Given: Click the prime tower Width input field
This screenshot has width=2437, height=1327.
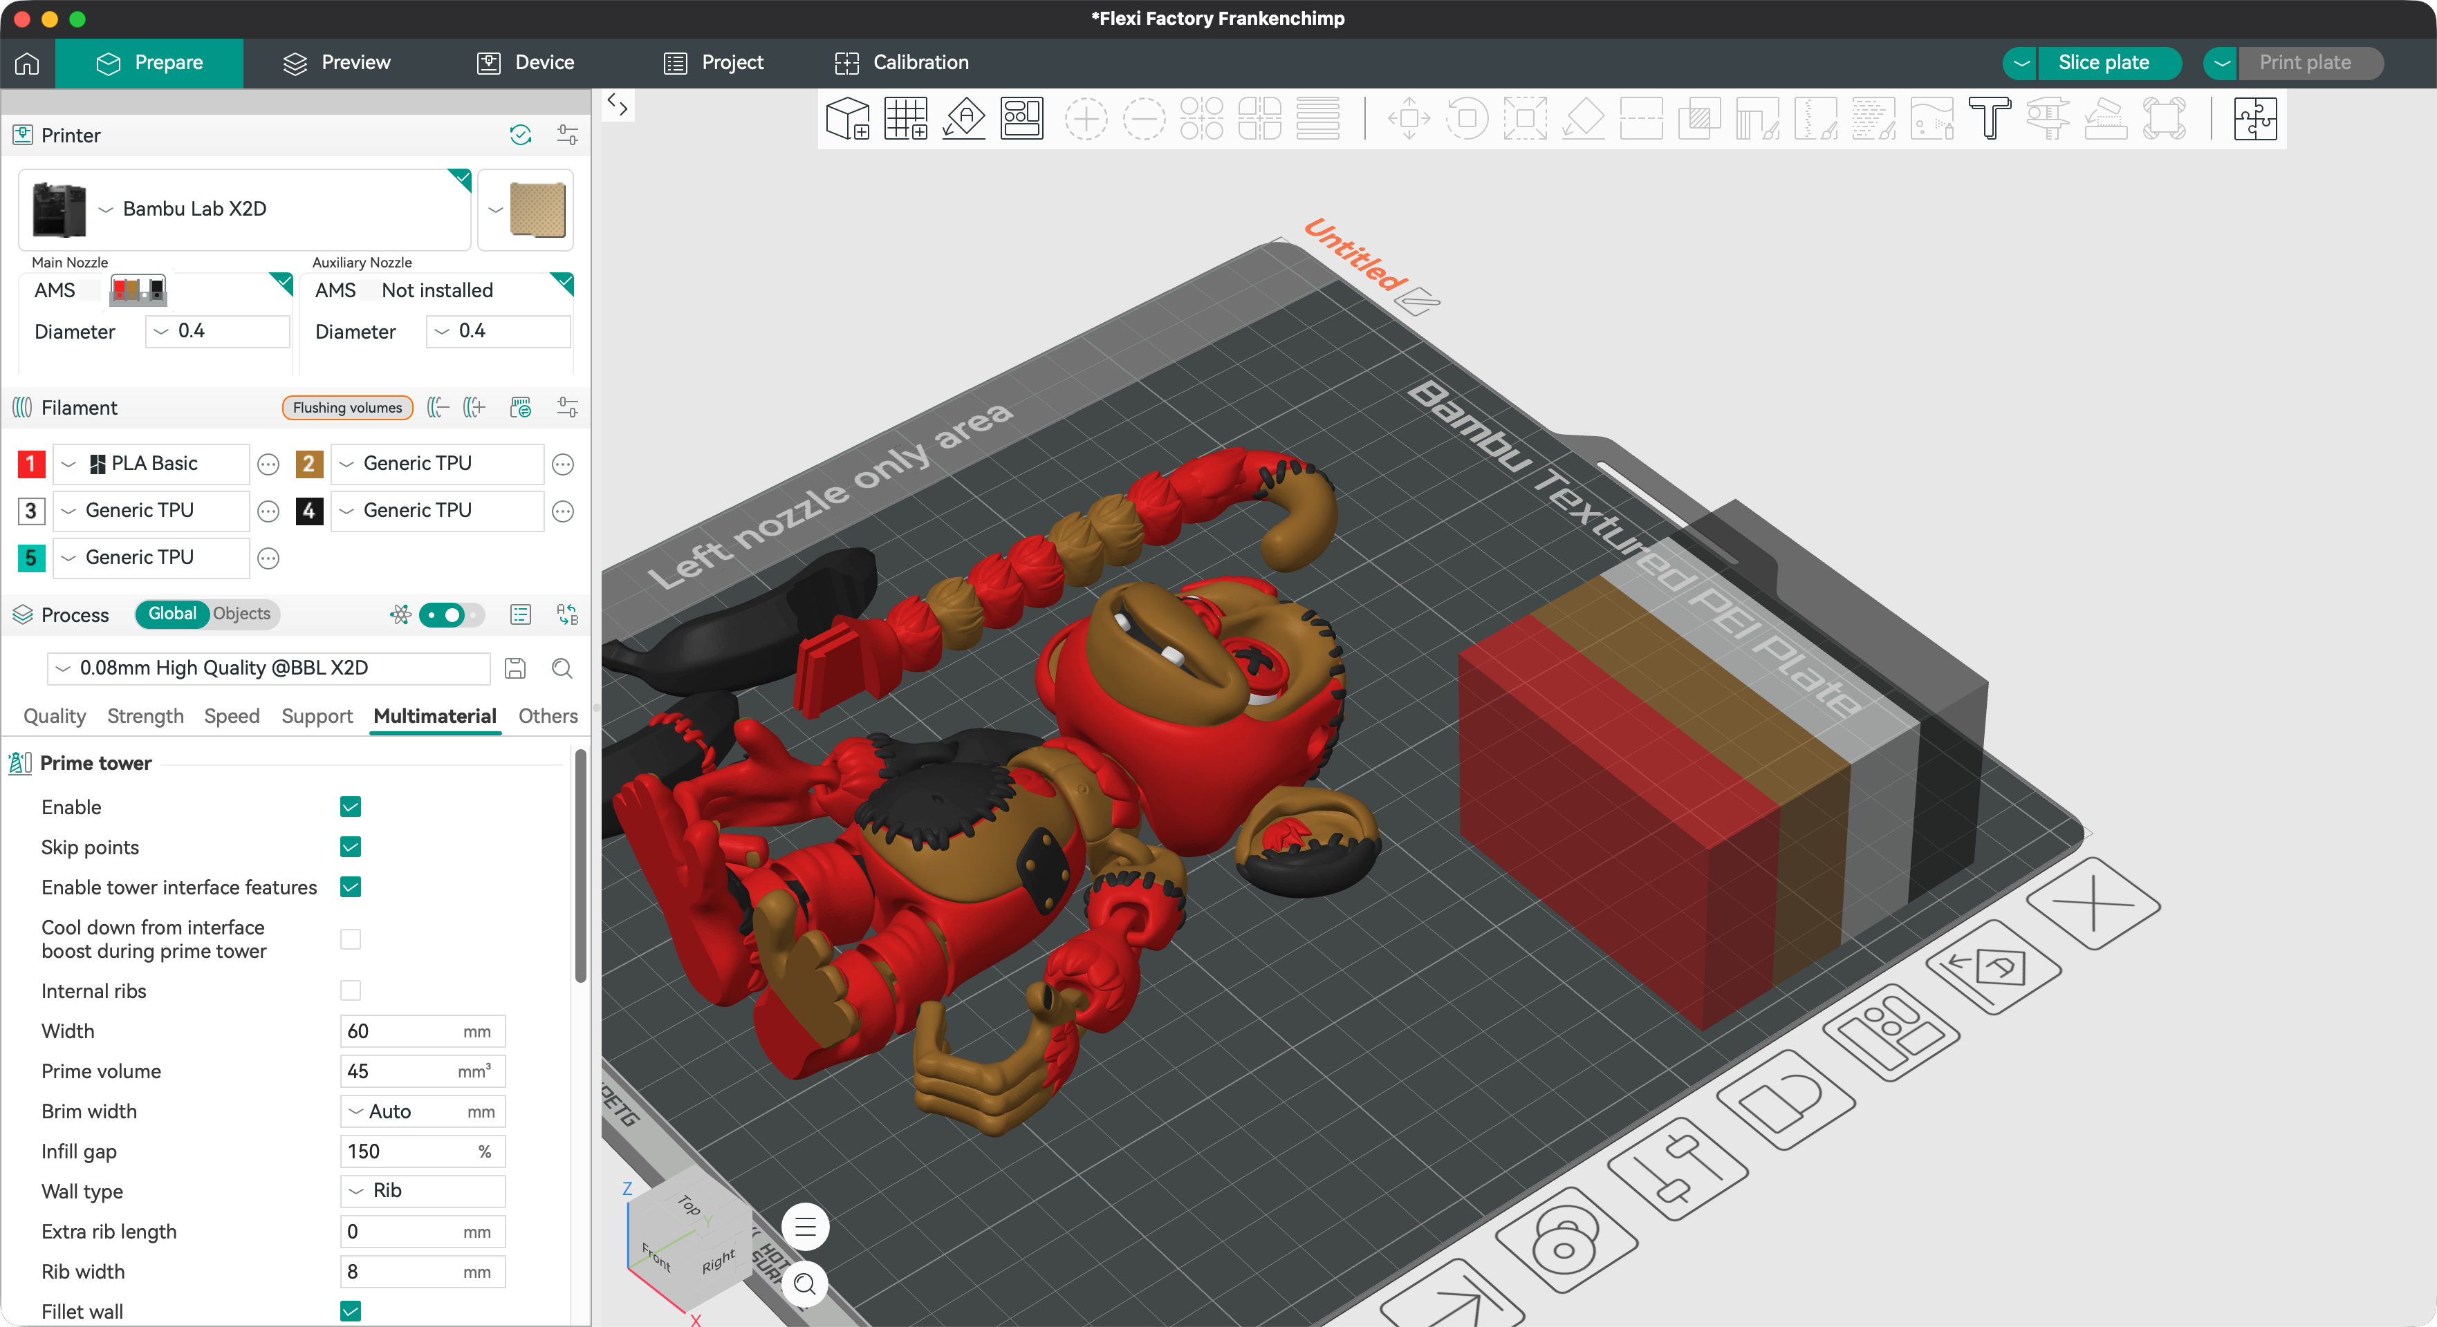Looking at the screenshot, I should [x=423, y=1031].
